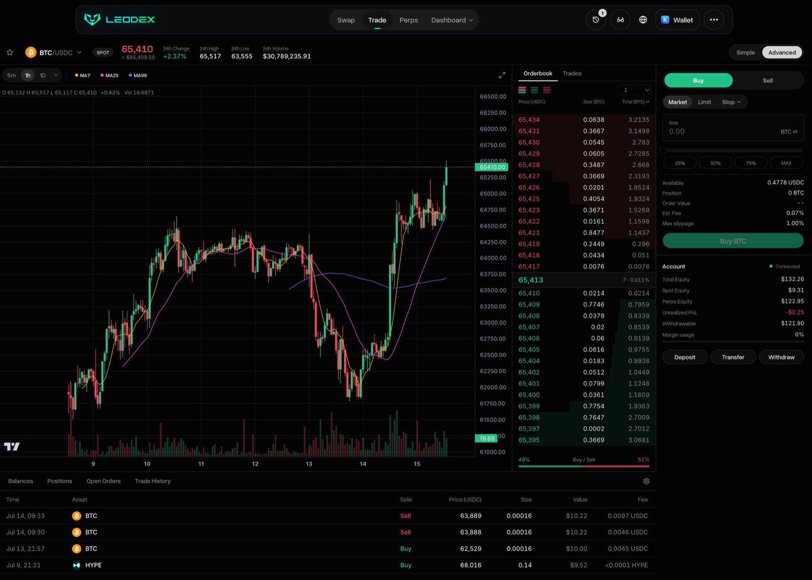This screenshot has height=580, width=812.
Task: Show bids-only orderbook view
Action: pos(534,90)
